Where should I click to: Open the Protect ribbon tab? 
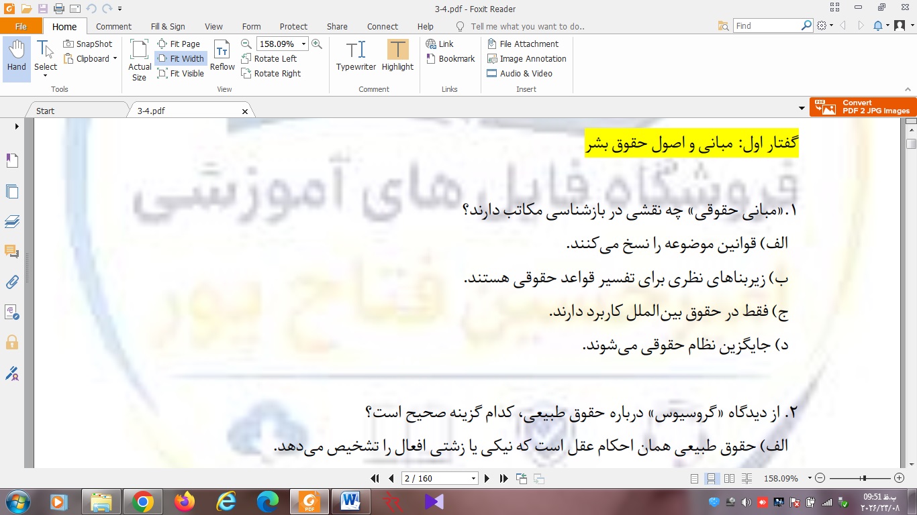pos(293,26)
